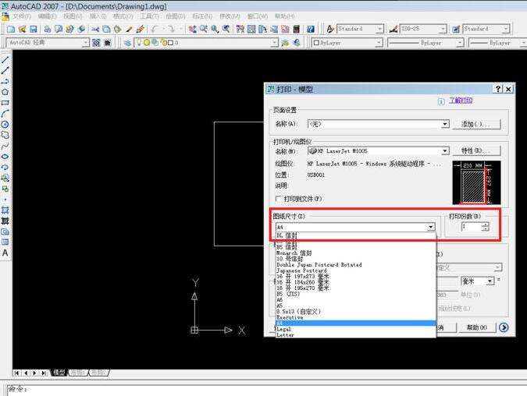Open the Standard text style dropdown

click(379, 29)
